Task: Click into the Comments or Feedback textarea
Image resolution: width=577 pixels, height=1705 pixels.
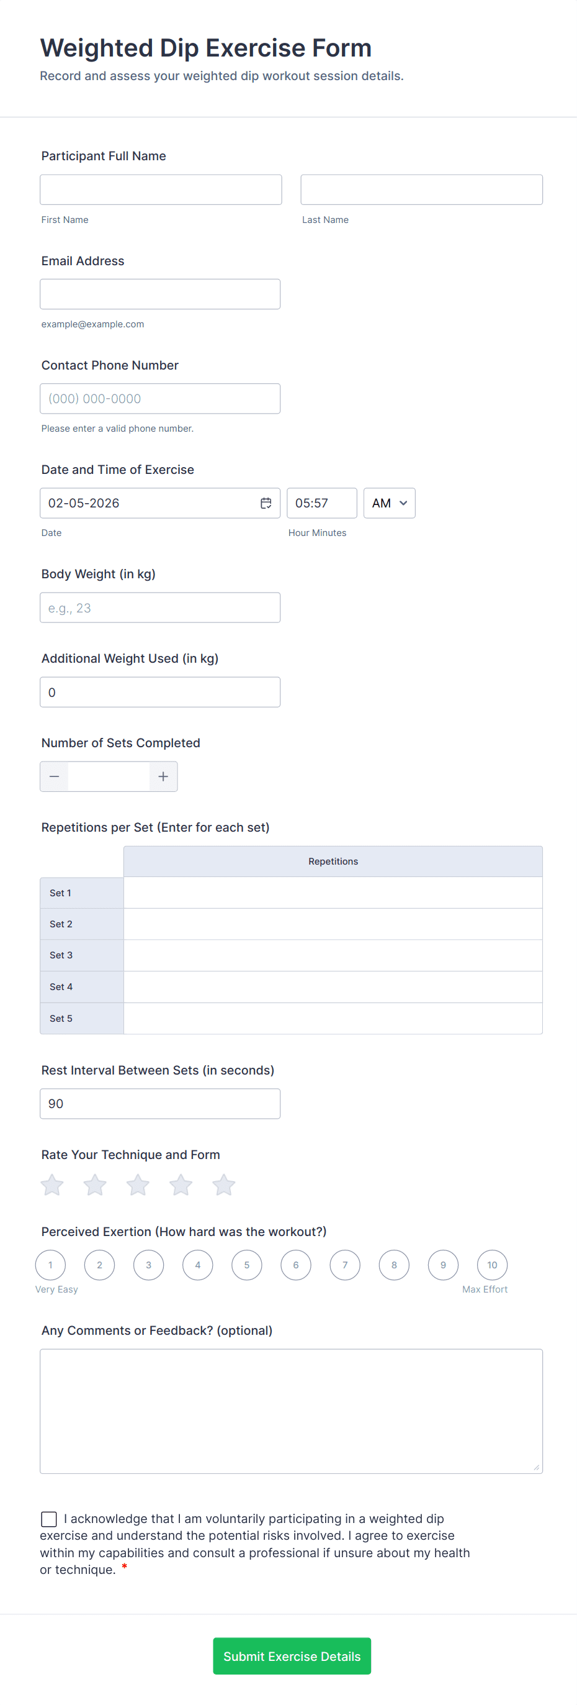Action: click(291, 1411)
